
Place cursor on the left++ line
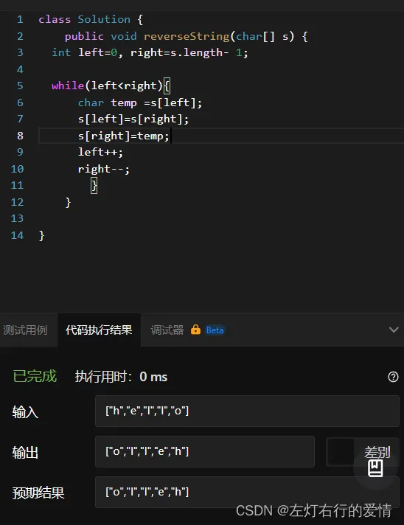(x=100, y=153)
